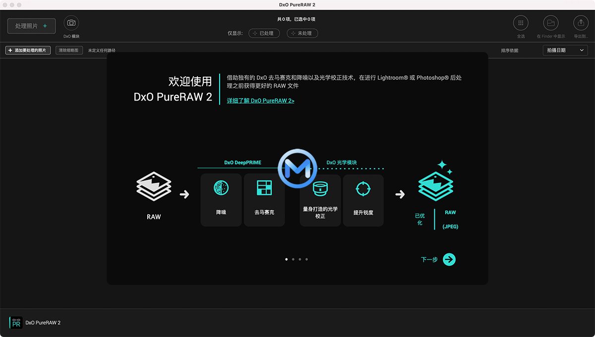Click the DxO 光学模块 heading text

(342, 163)
